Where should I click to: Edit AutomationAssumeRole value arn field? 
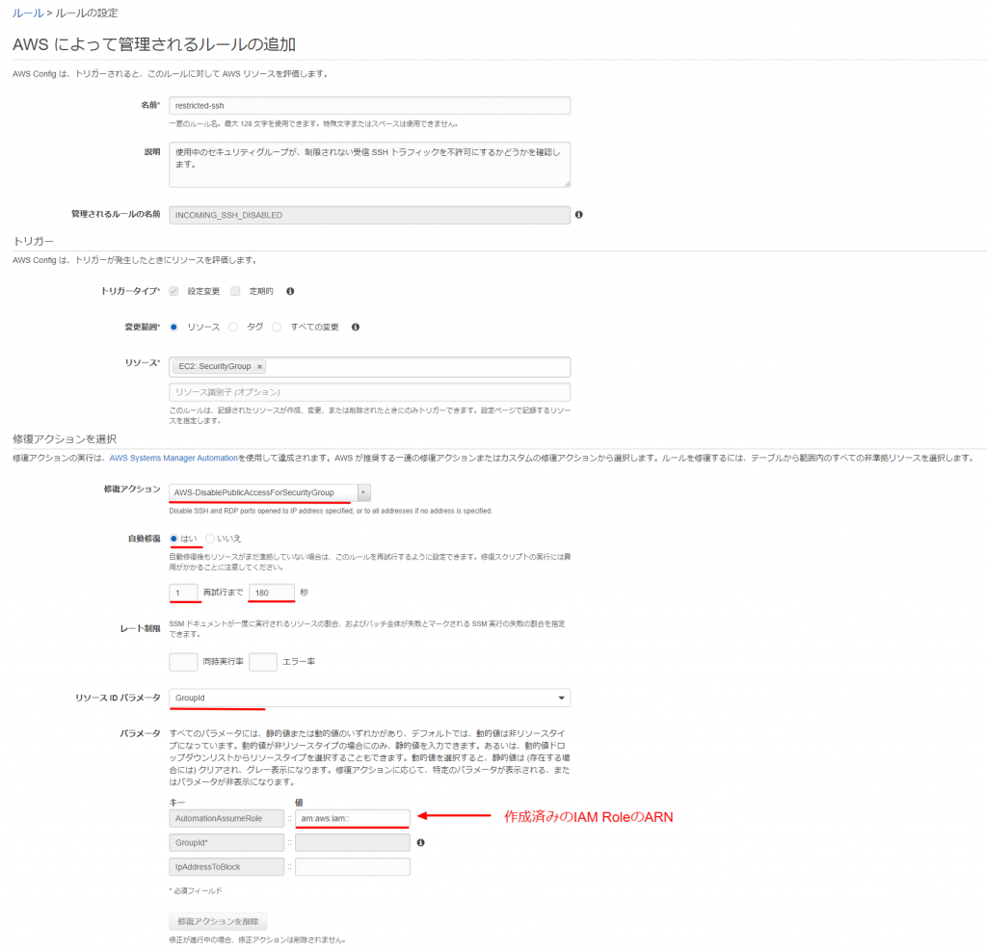click(353, 819)
